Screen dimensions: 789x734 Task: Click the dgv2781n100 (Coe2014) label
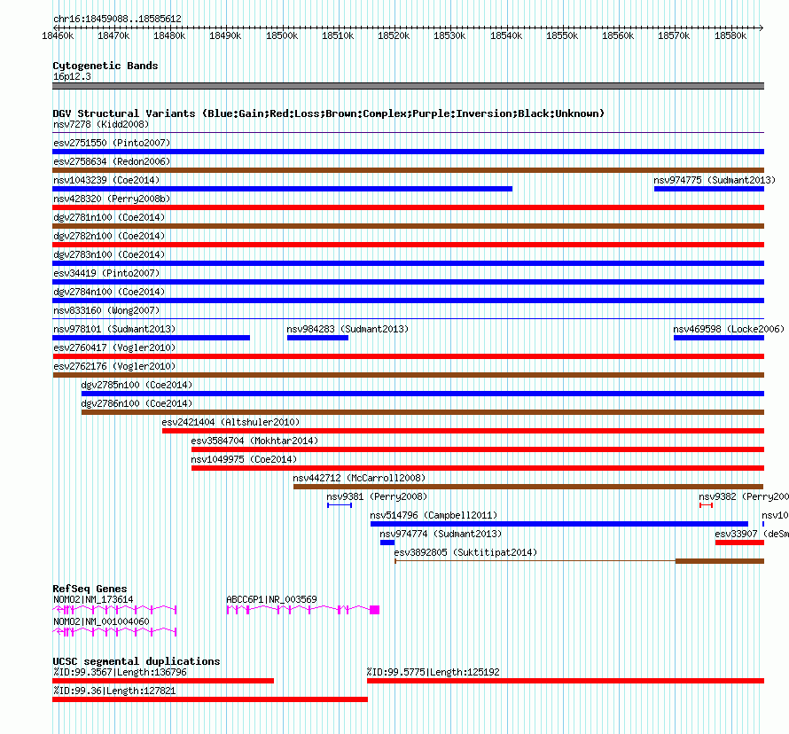point(109,217)
